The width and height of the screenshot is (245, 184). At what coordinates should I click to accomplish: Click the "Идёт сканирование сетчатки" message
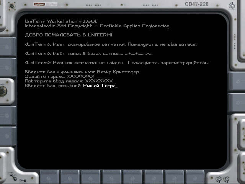point(111,44)
